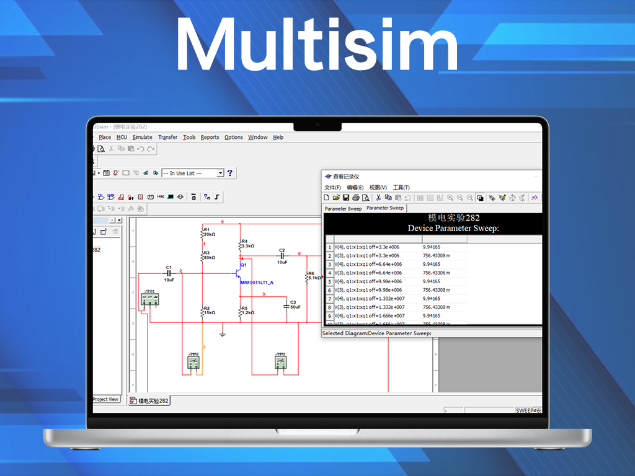Click the Redo arrow in Multisim's main toolbar
The width and height of the screenshot is (635, 476).
tap(151, 149)
